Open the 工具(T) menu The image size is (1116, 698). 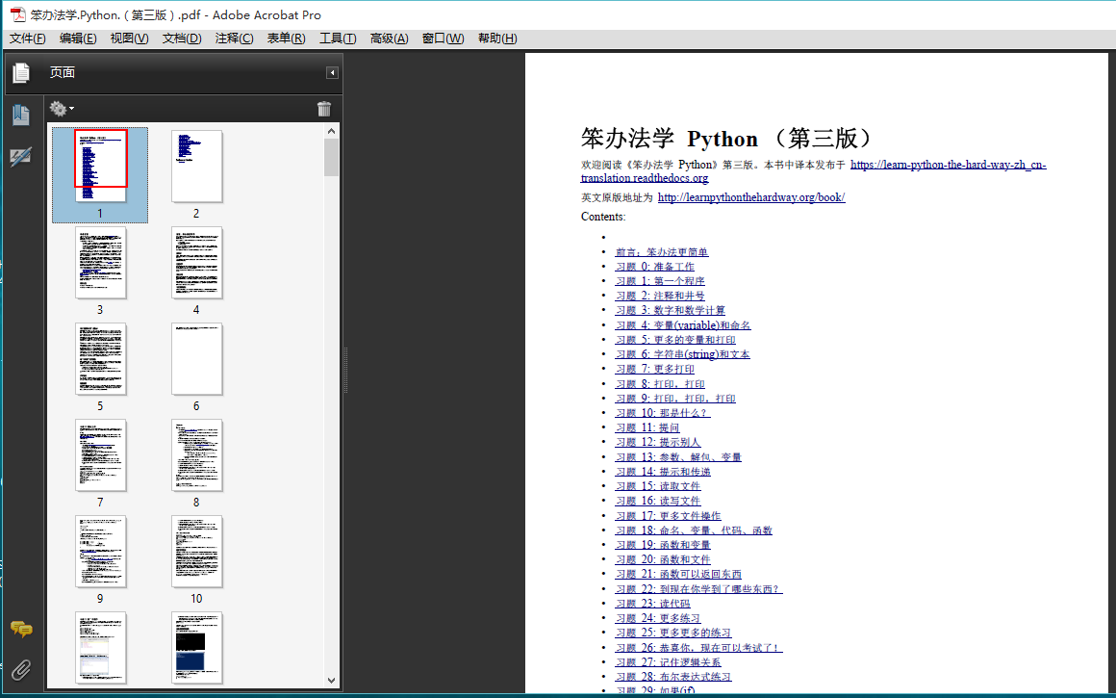tap(338, 39)
